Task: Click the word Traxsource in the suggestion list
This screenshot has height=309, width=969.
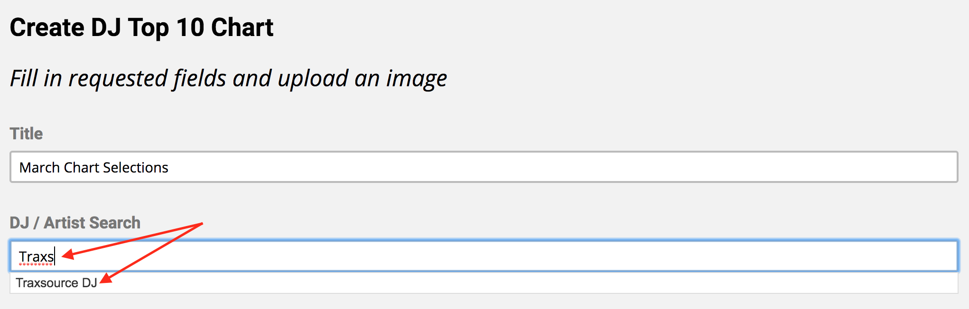Action: tap(47, 283)
